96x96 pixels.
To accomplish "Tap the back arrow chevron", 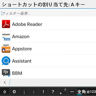I will 5,82.
